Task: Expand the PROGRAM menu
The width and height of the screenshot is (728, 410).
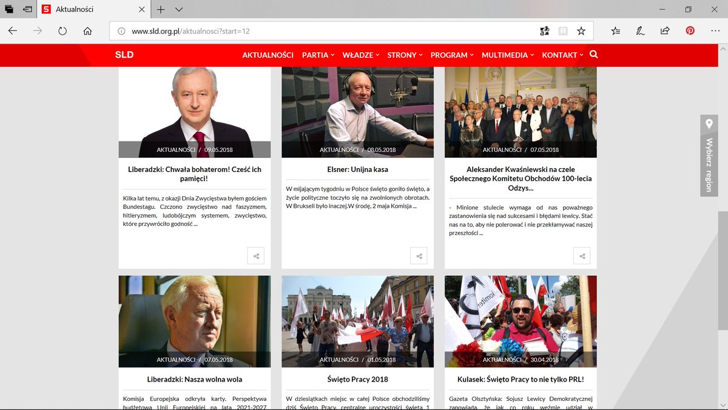Action: coord(453,55)
